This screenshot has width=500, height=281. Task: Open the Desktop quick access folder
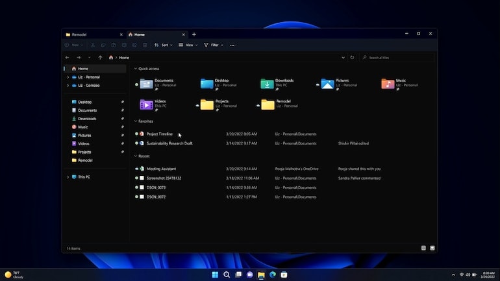click(x=219, y=84)
